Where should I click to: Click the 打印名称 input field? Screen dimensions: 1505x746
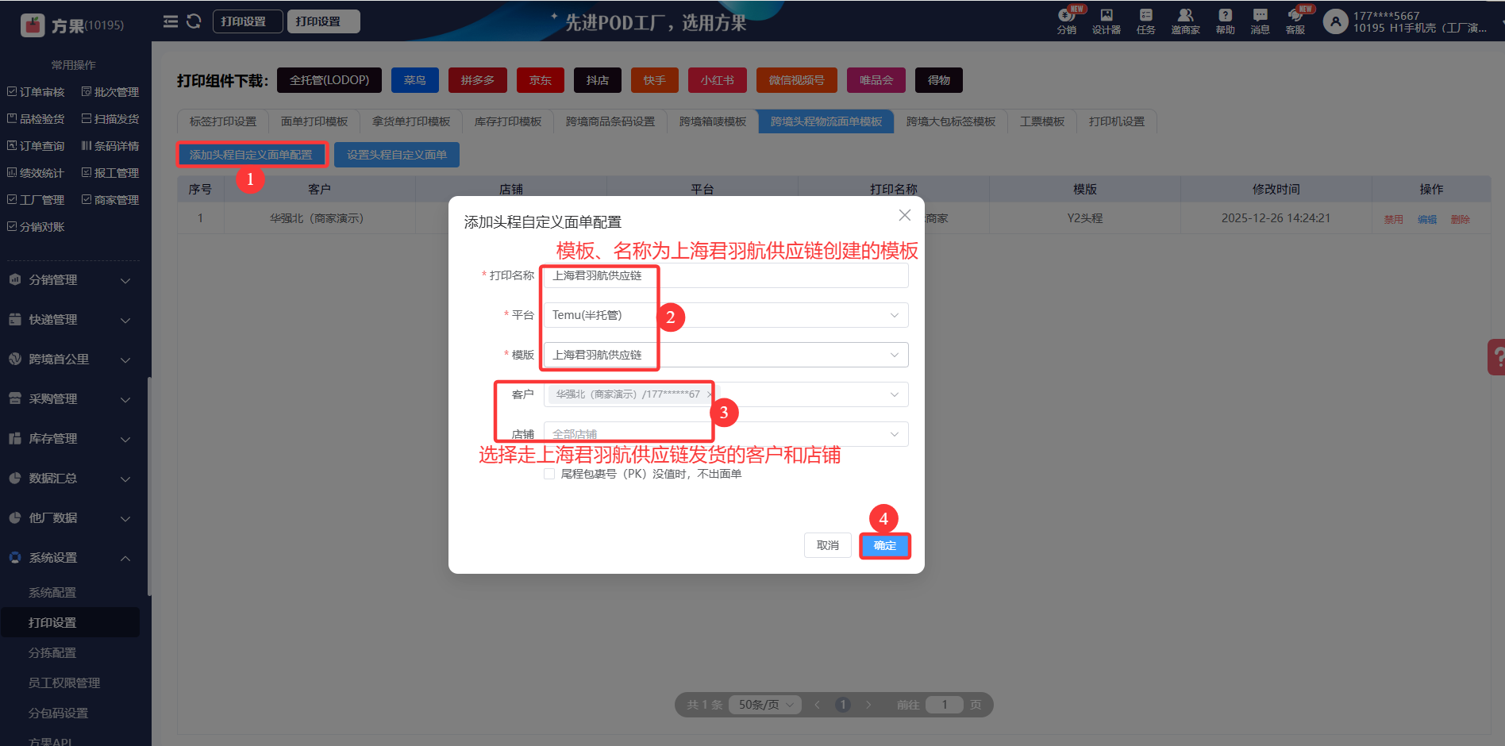pyautogui.click(x=726, y=275)
